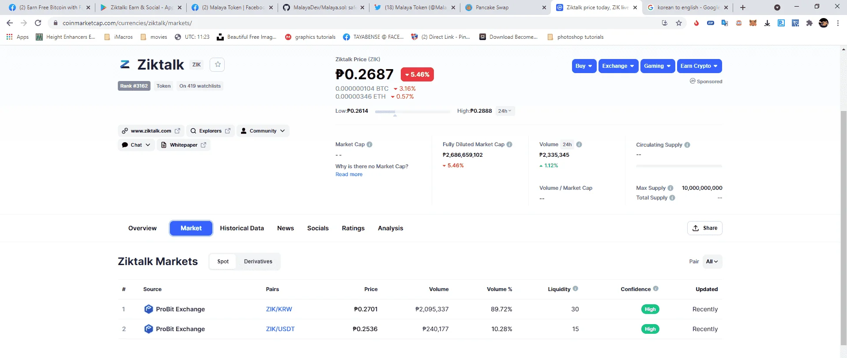Click the Chrome profile avatar
847x358 pixels.
tap(824, 23)
